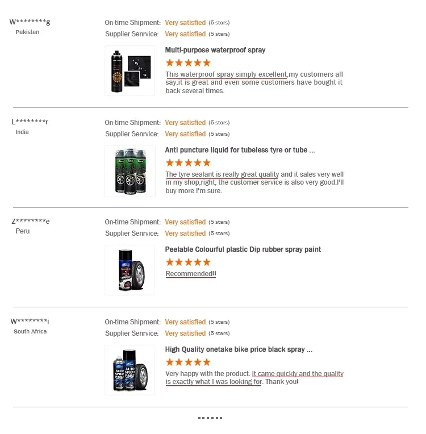Open the black auto spray paint thumbnail
The image size is (426, 434).
pyautogui.click(x=130, y=370)
